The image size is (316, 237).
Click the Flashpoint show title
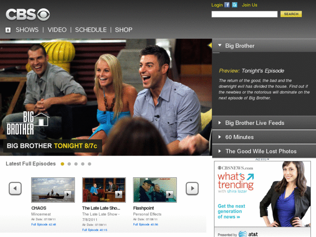point(143,208)
